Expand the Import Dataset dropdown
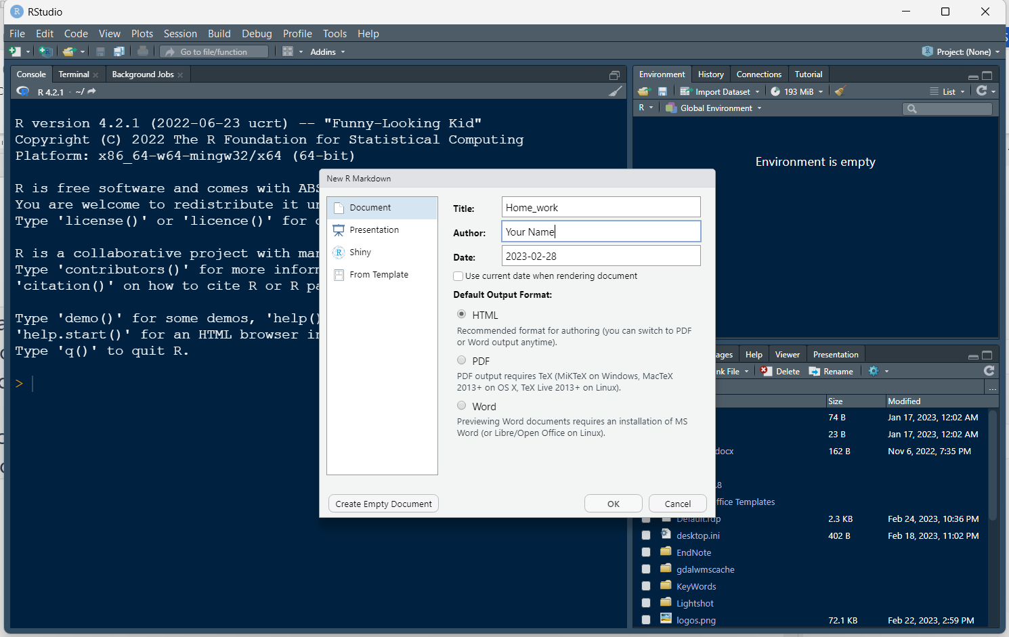Screen dimensions: 1009x637 tap(720, 91)
